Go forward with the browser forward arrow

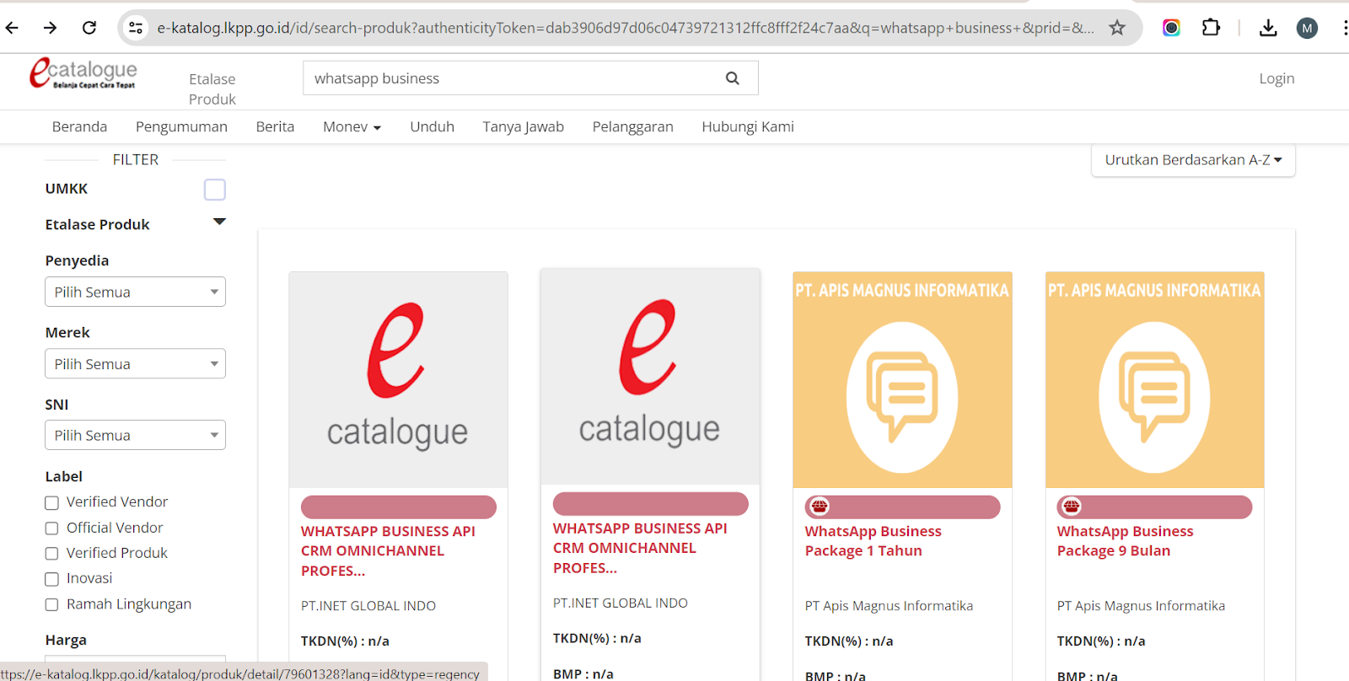click(51, 28)
